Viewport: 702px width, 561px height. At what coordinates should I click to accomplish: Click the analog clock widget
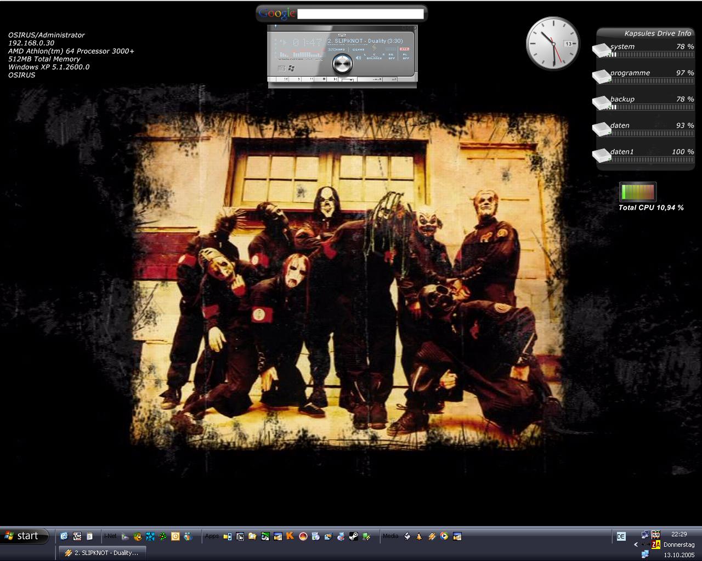tap(553, 43)
